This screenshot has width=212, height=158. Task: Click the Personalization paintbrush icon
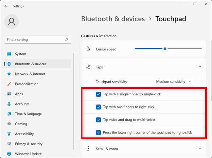tap(9, 84)
